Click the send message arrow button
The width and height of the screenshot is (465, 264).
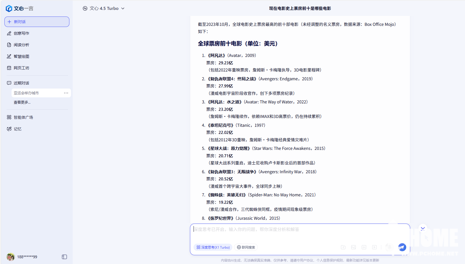[402, 247]
